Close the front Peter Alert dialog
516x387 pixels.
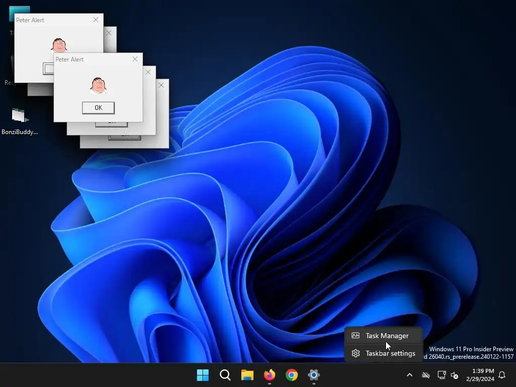(135, 59)
